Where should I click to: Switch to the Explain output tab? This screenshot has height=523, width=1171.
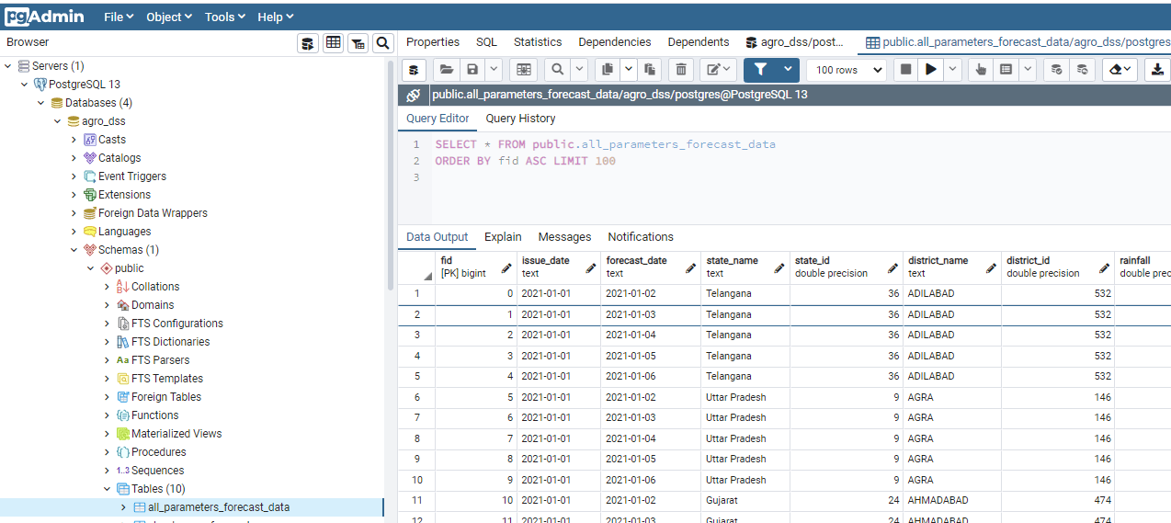click(x=503, y=237)
